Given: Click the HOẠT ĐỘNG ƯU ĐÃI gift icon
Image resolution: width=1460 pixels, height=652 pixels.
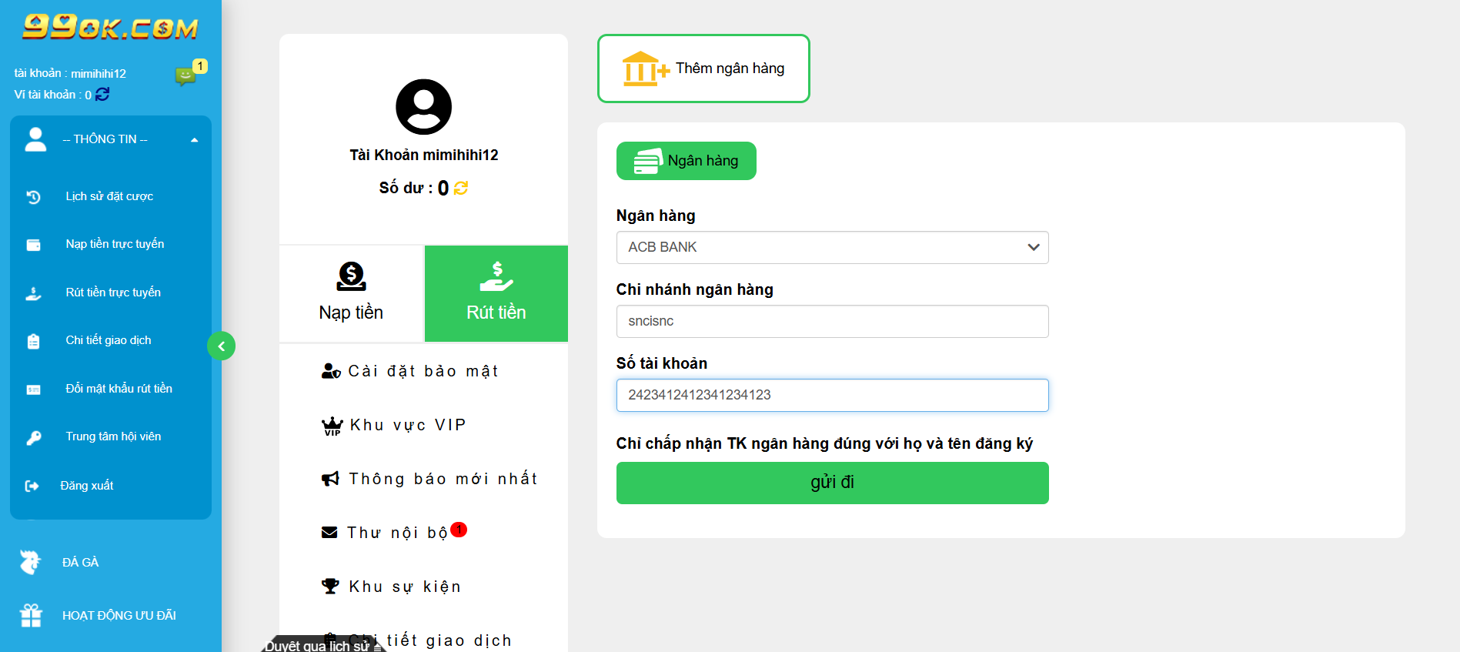Looking at the screenshot, I should (x=31, y=615).
